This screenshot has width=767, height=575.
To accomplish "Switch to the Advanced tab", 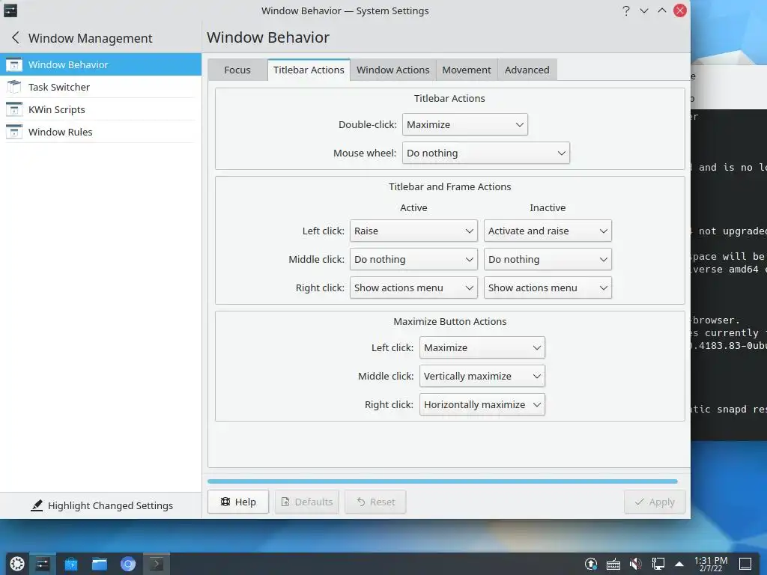I will (x=527, y=70).
